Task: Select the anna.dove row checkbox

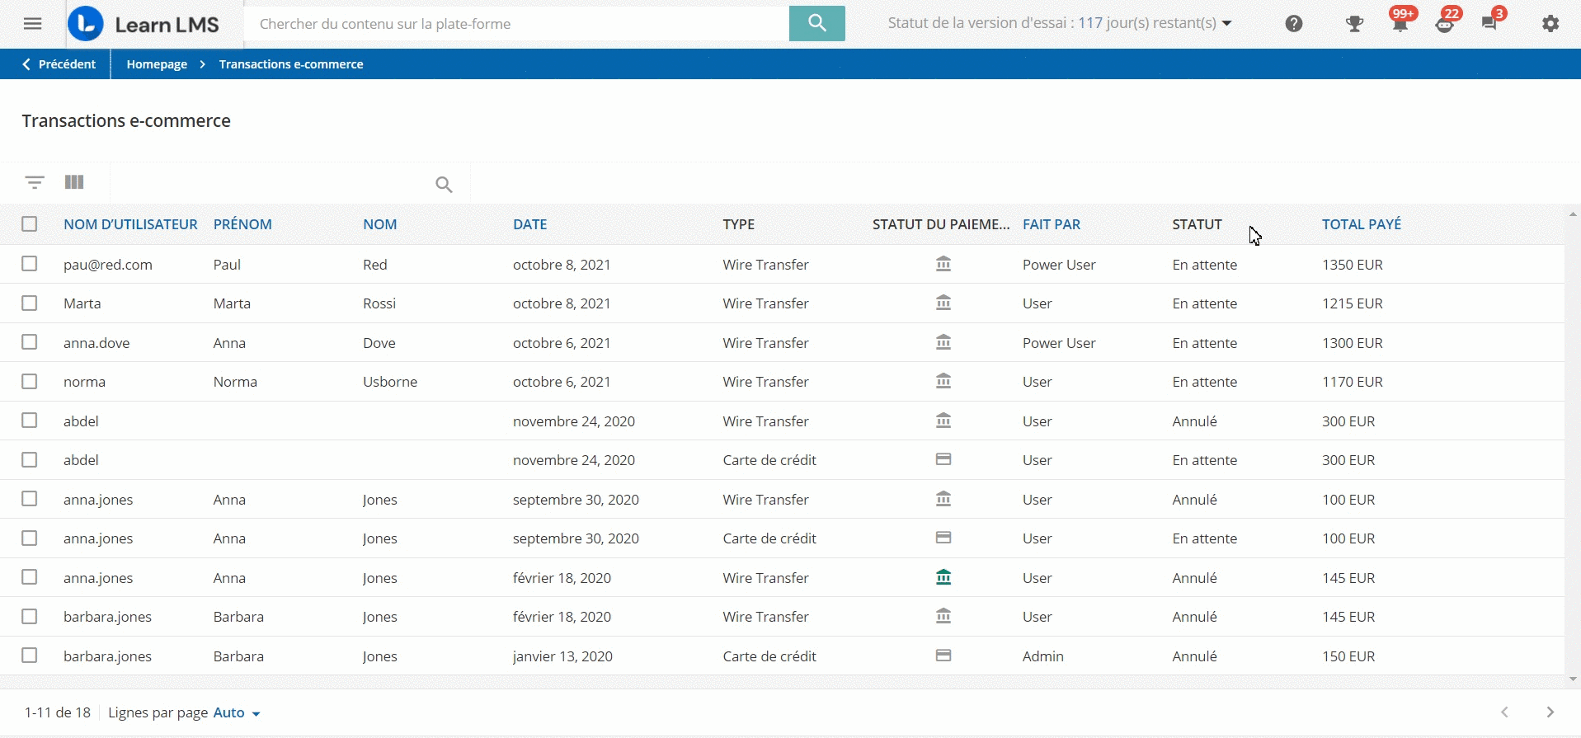Action: click(x=30, y=342)
